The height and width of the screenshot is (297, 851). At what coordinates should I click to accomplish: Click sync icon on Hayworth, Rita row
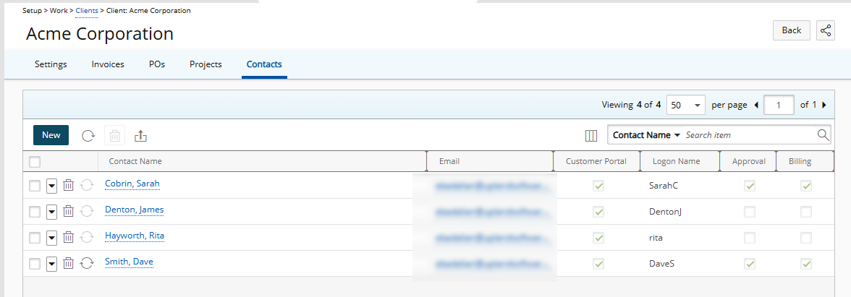click(86, 237)
